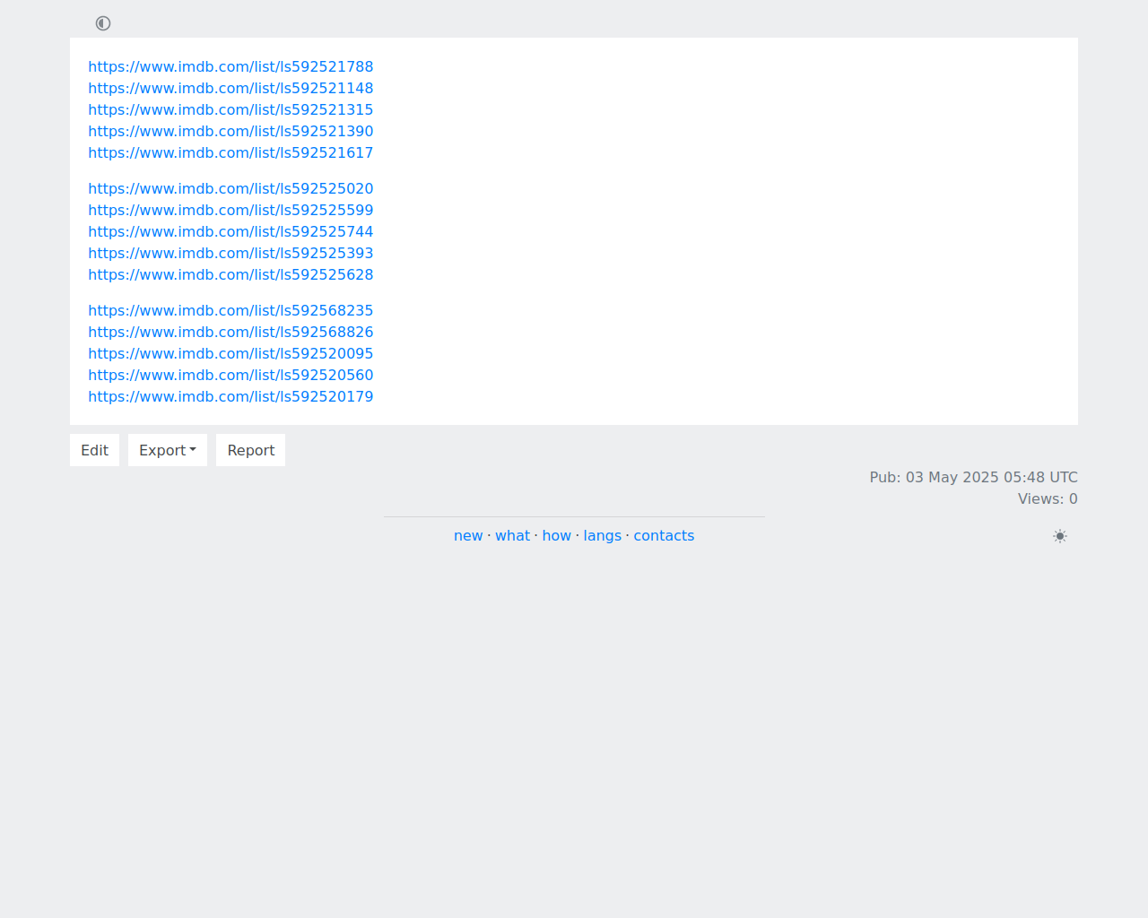Viewport: 1148px width, 918px height.
Task: Open IMDb list link ls592525393
Action: pyautogui.click(x=230, y=253)
